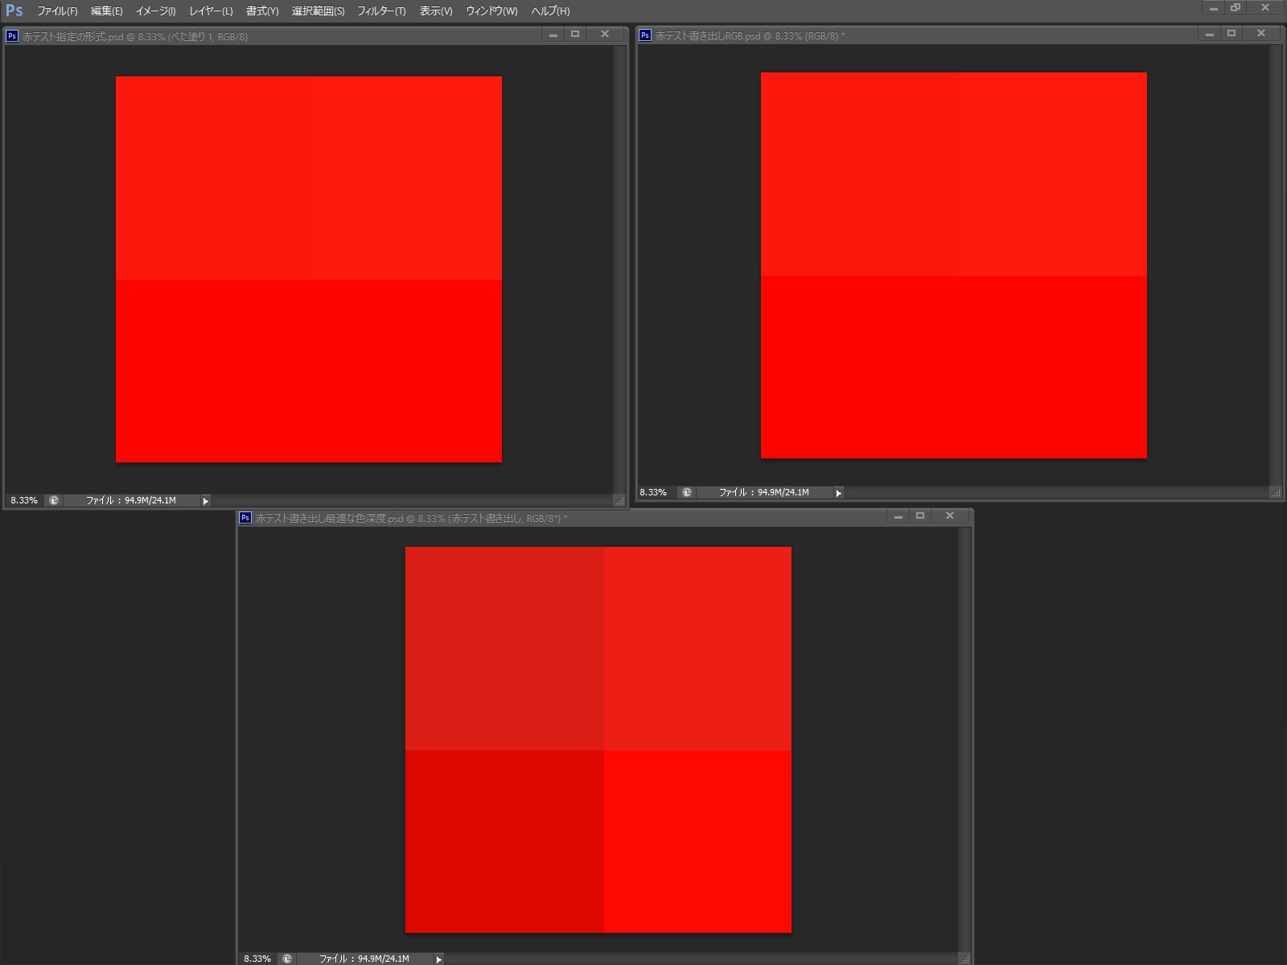Viewport: 1287px width, 965px height.
Task: Click resize grip of 赤テスト指定の形式.psd window
Action: [x=619, y=500]
